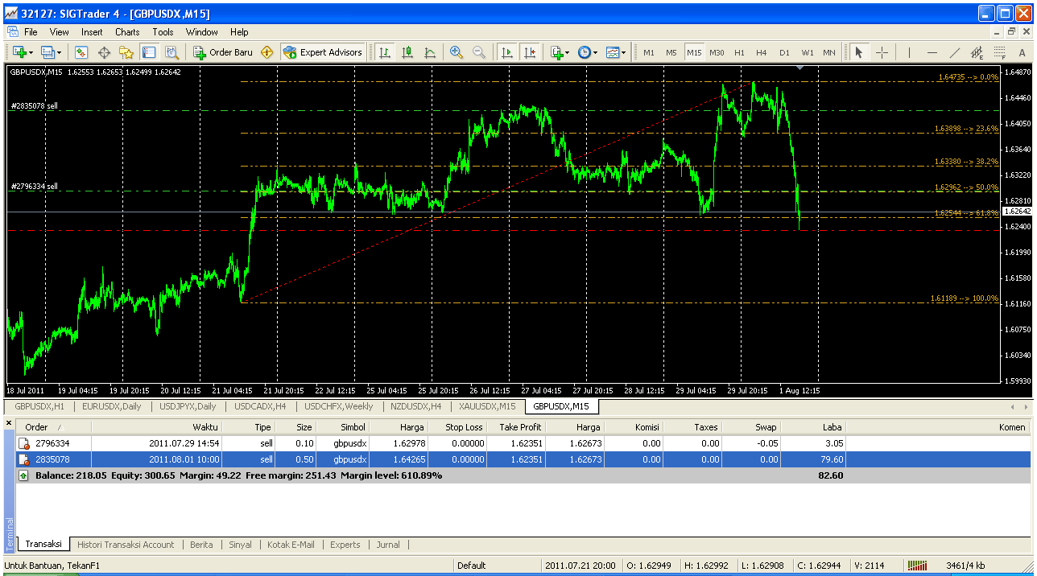Open the Strategy Tester icon
The width and height of the screenshot is (1037, 576).
click(171, 52)
